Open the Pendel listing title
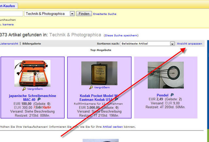 [x=163, y=95]
